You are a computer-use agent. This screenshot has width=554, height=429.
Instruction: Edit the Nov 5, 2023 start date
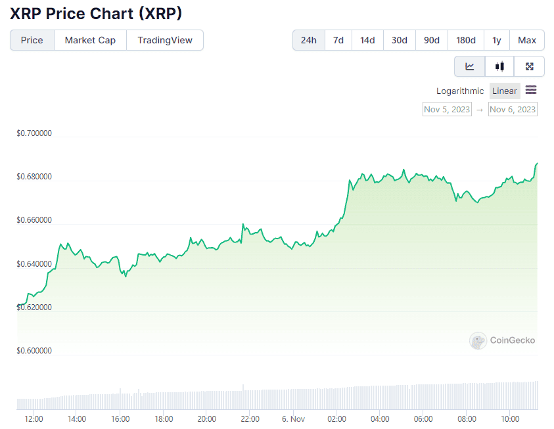point(447,110)
